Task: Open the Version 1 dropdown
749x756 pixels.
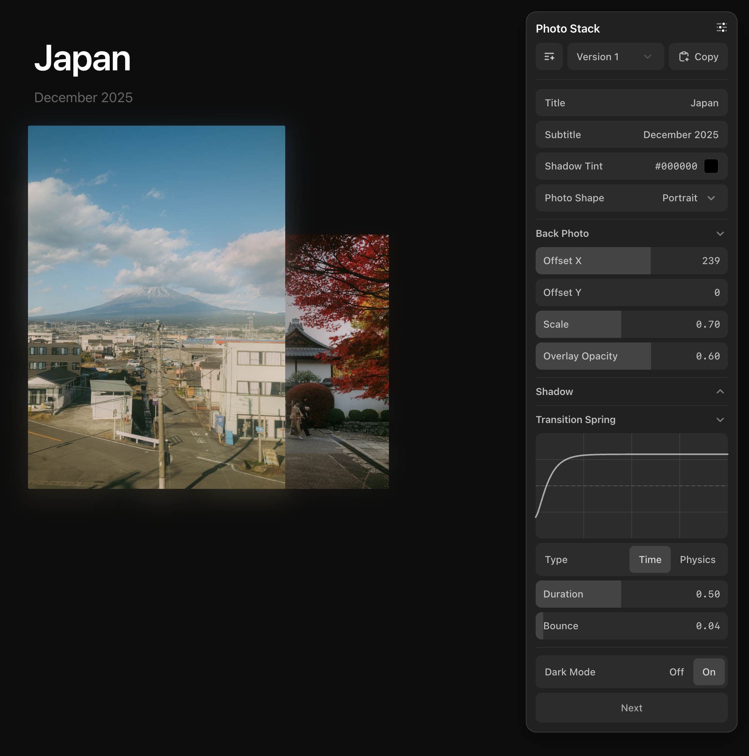Action: [615, 57]
